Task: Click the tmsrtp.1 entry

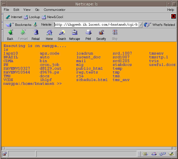Action: [x=159, y=57]
